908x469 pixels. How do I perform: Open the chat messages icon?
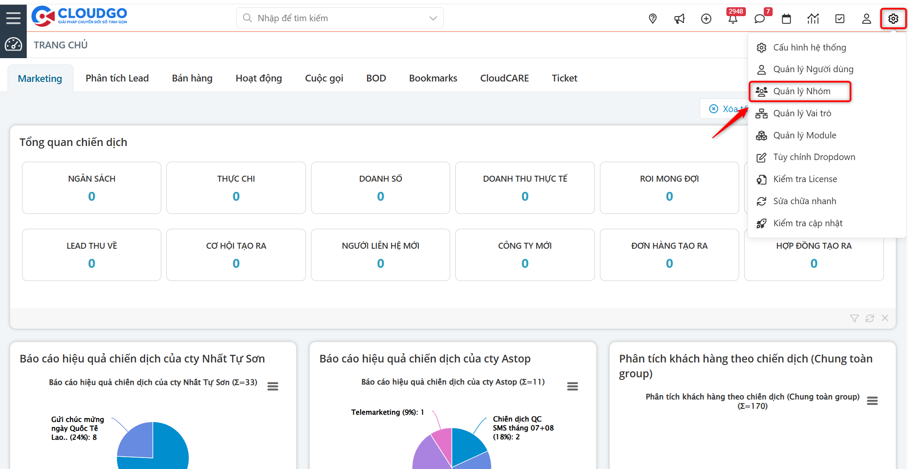tap(759, 19)
